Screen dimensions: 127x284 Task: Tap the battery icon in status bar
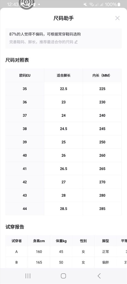[x=119, y=4]
